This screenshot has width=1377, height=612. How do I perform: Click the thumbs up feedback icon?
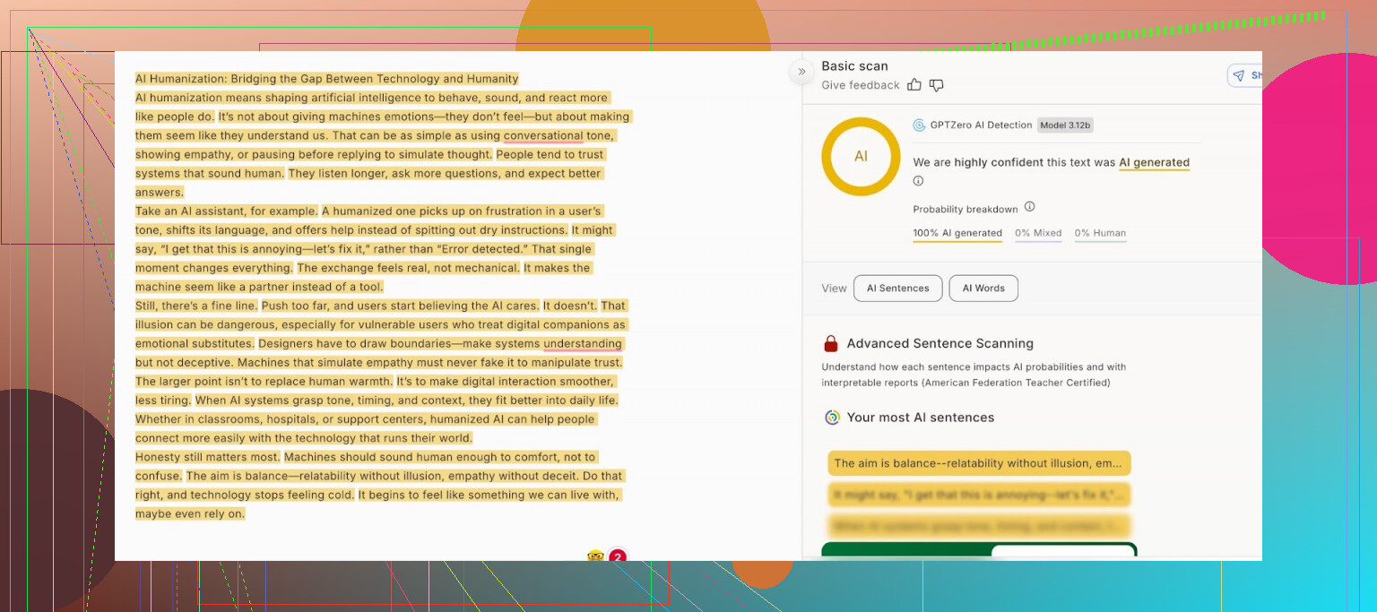click(914, 85)
